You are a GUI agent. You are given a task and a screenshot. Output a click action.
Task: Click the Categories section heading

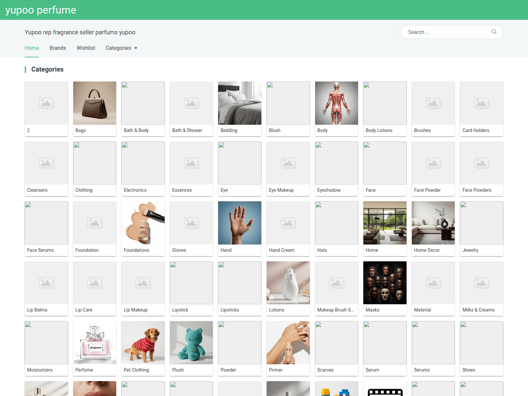pyautogui.click(x=48, y=69)
